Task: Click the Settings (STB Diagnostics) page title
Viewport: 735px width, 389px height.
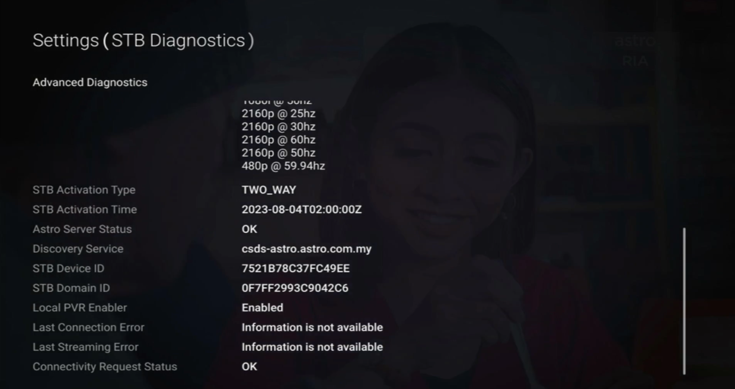Action: click(143, 40)
